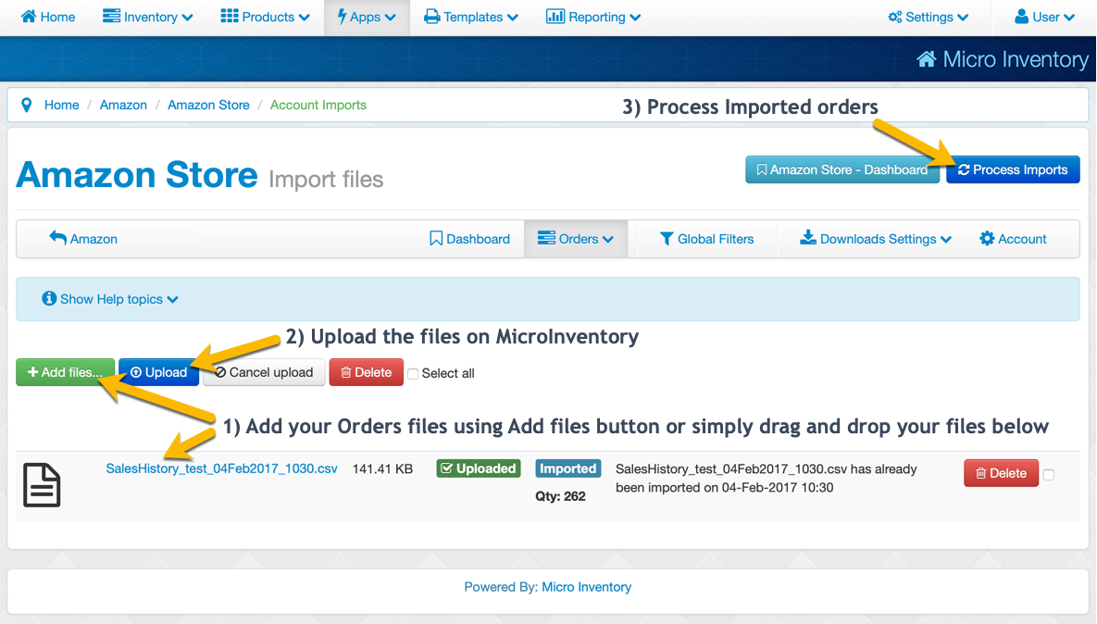1097x624 pixels.
Task: Click the Imported status badge
Action: coord(568,468)
